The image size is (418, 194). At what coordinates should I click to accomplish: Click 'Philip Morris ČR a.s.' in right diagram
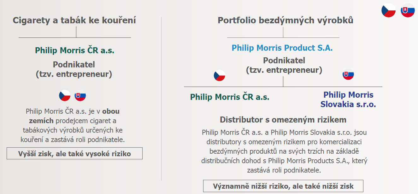point(230,97)
